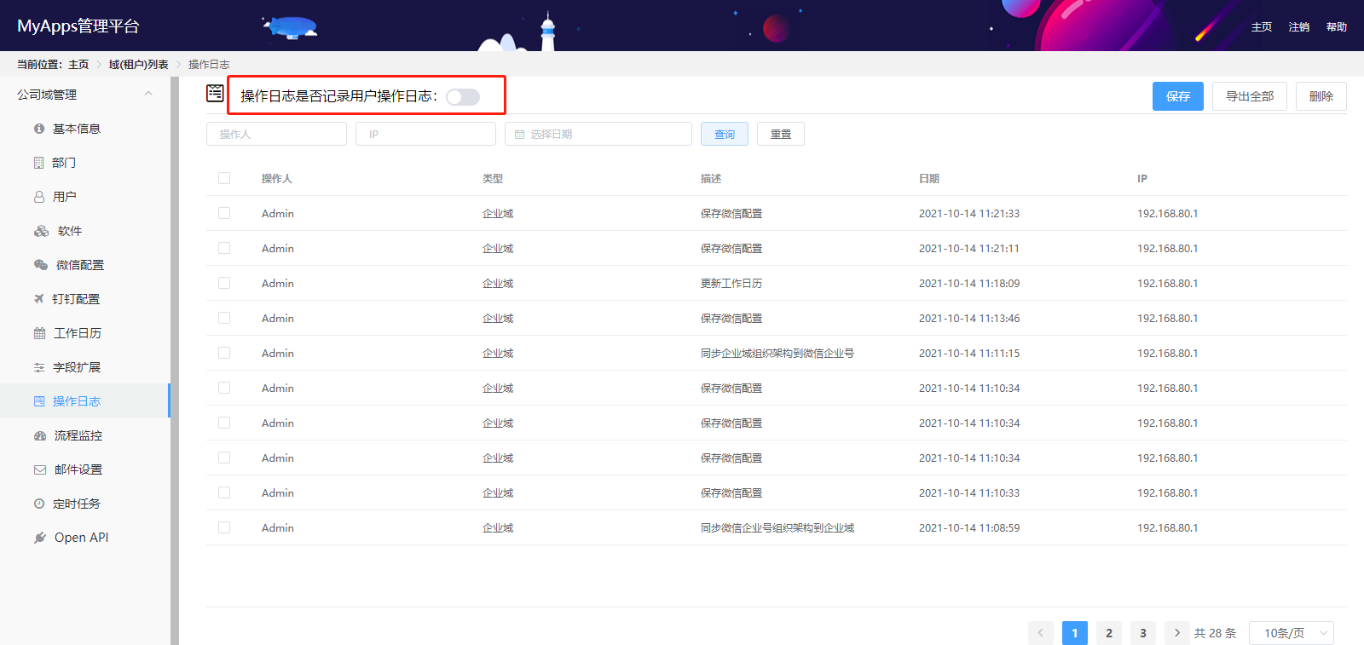
Task: Click the 用户 person icon
Action: click(39, 197)
